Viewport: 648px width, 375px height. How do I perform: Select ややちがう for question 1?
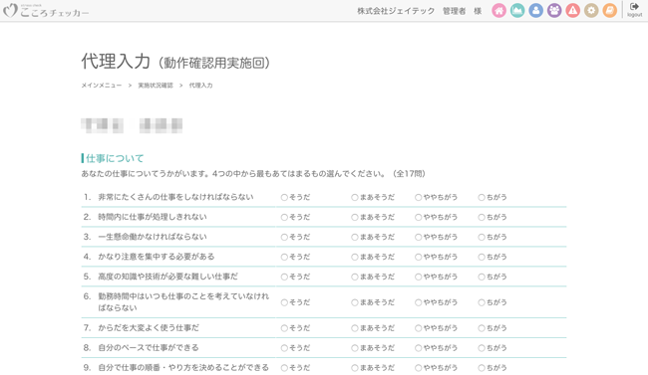pos(419,198)
